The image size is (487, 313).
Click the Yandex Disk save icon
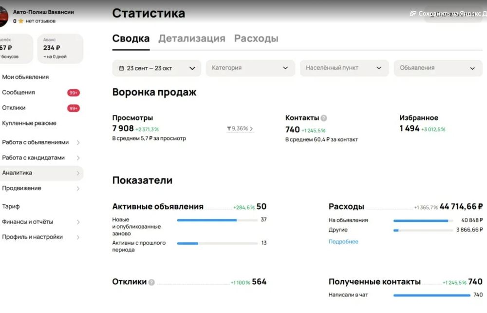coord(413,13)
